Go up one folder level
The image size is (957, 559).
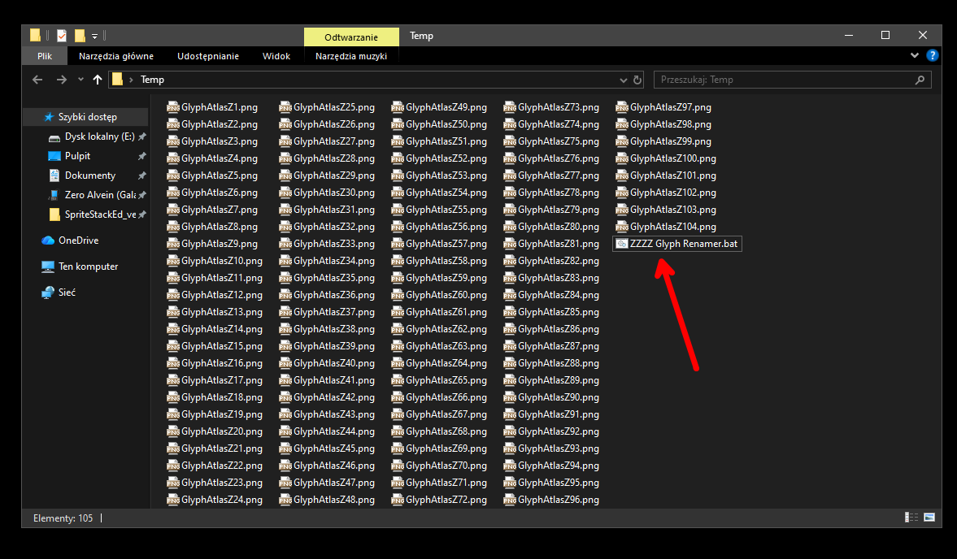click(98, 80)
